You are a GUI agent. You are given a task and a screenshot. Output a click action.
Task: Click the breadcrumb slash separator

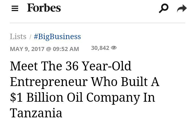tap(30, 37)
